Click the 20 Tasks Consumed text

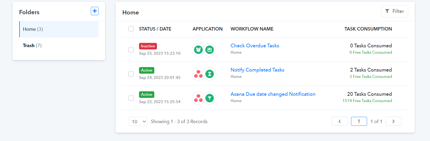(x=369, y=94)
